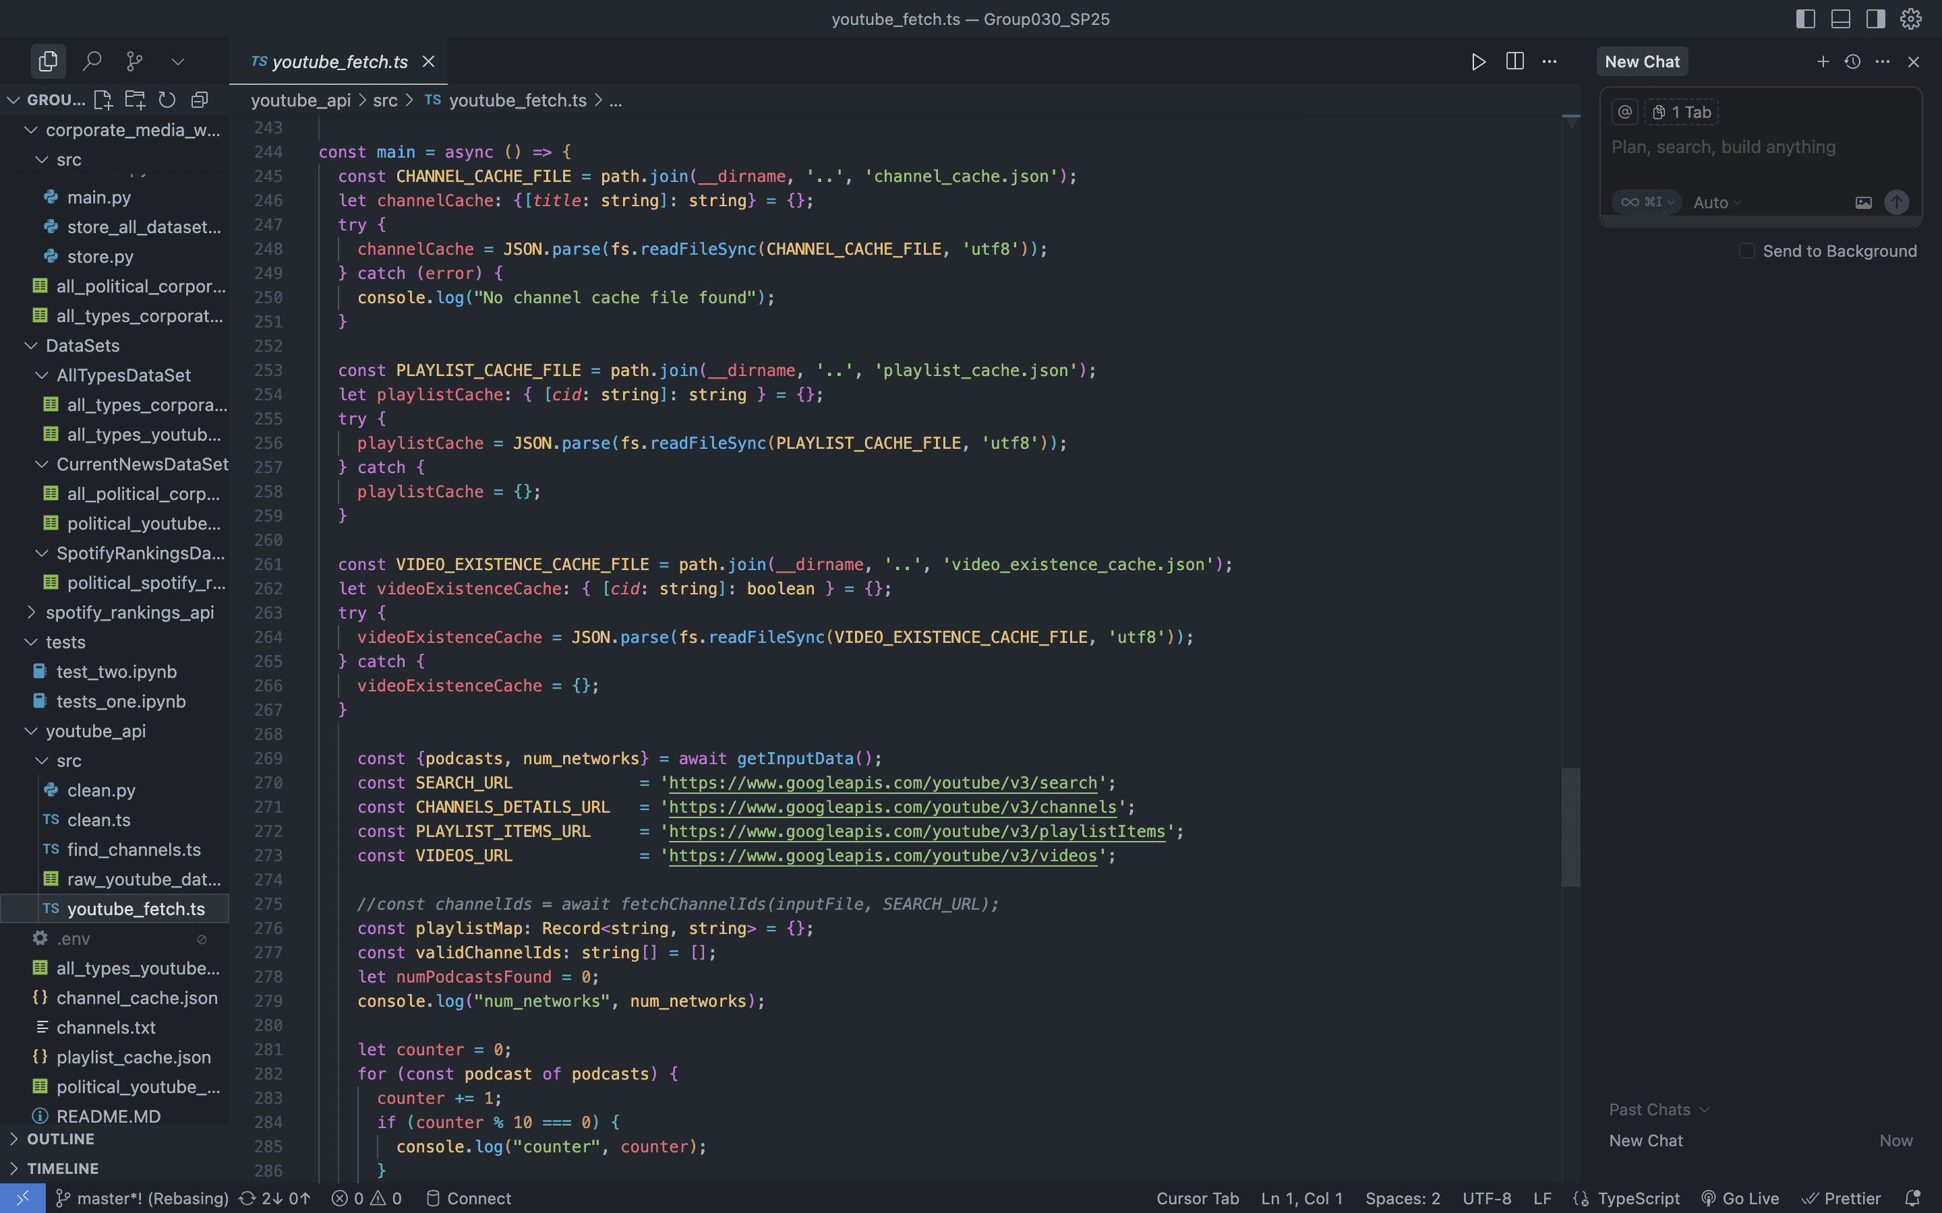Open the Source Control view icon
The width and height of the screenshot is (1942, 1213).
(135, 61)
